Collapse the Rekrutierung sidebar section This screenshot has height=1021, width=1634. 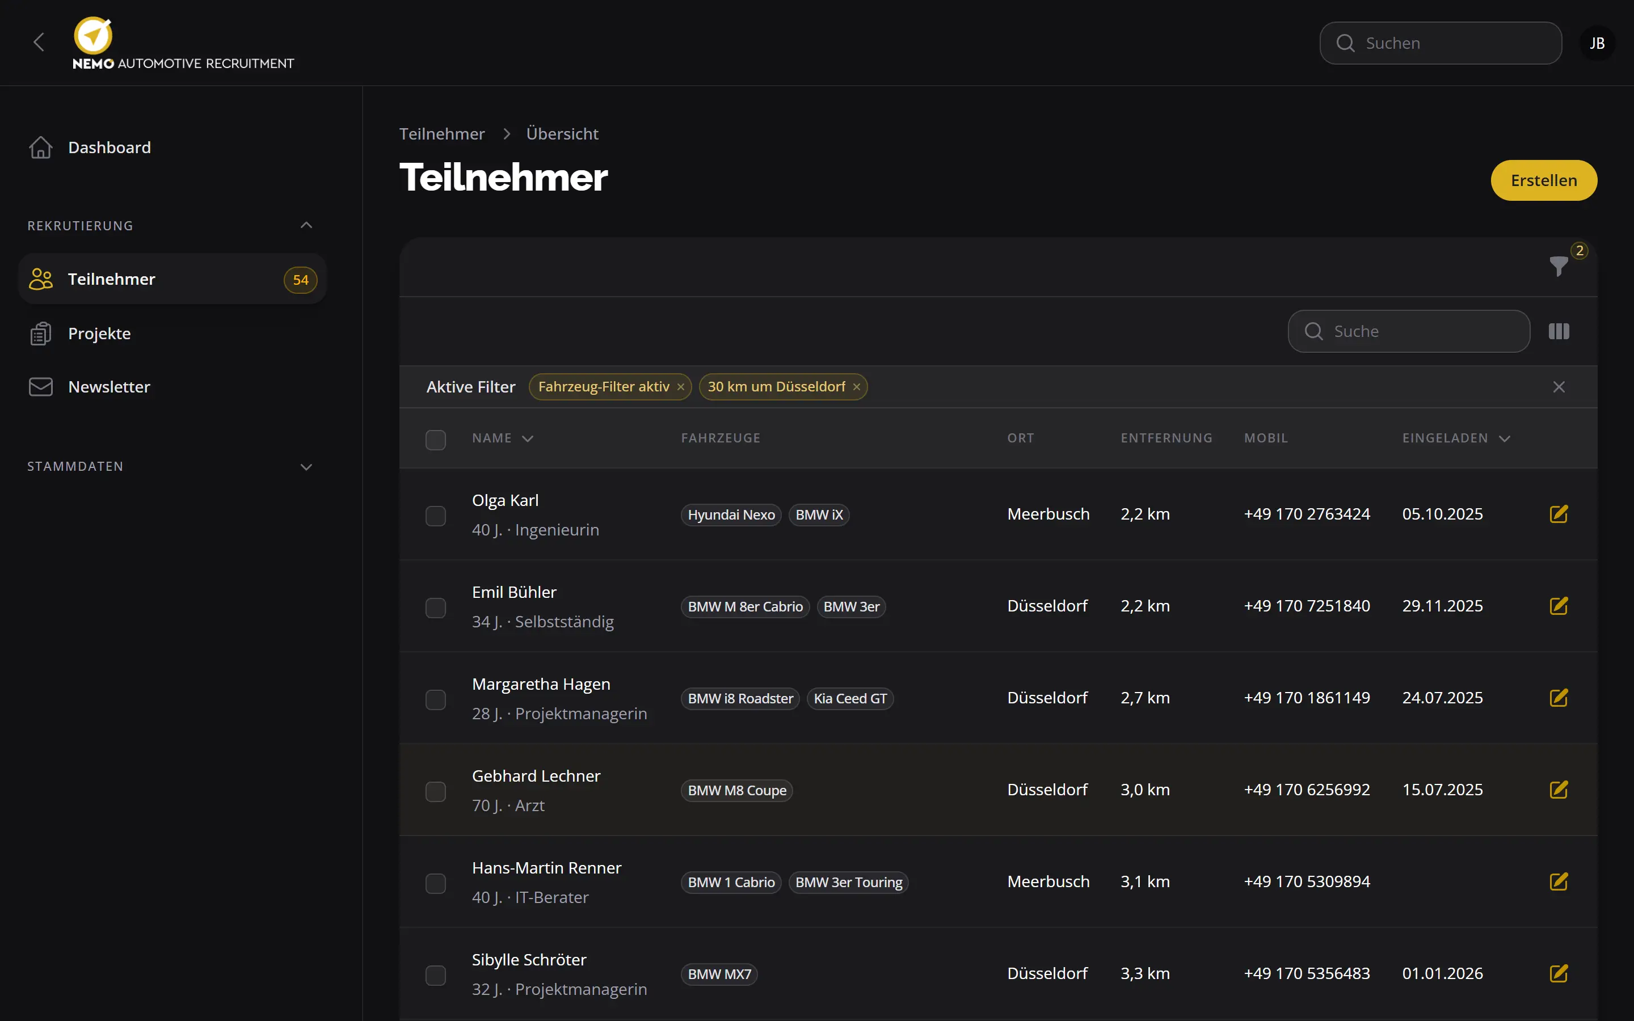coord(306,226)
